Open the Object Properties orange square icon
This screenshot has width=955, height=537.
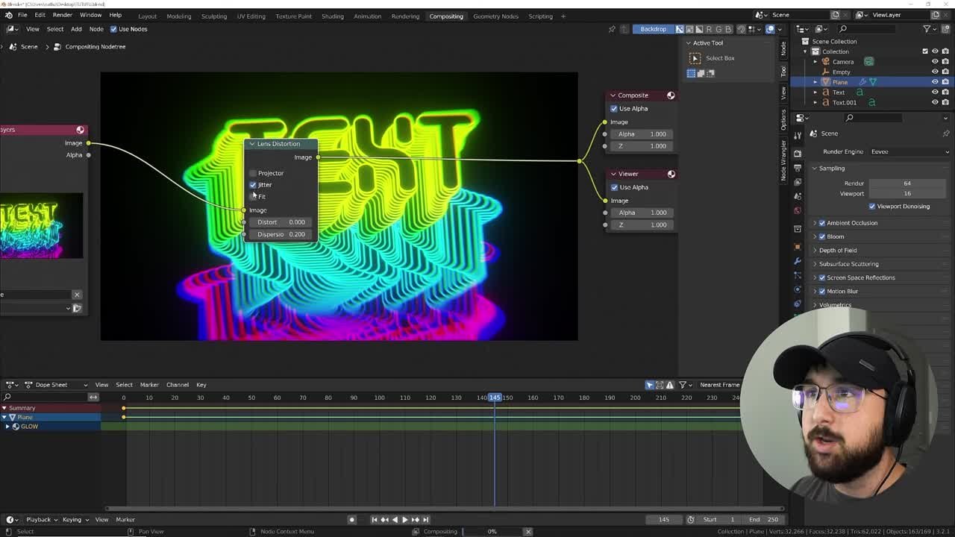click(x=797, y=245)
